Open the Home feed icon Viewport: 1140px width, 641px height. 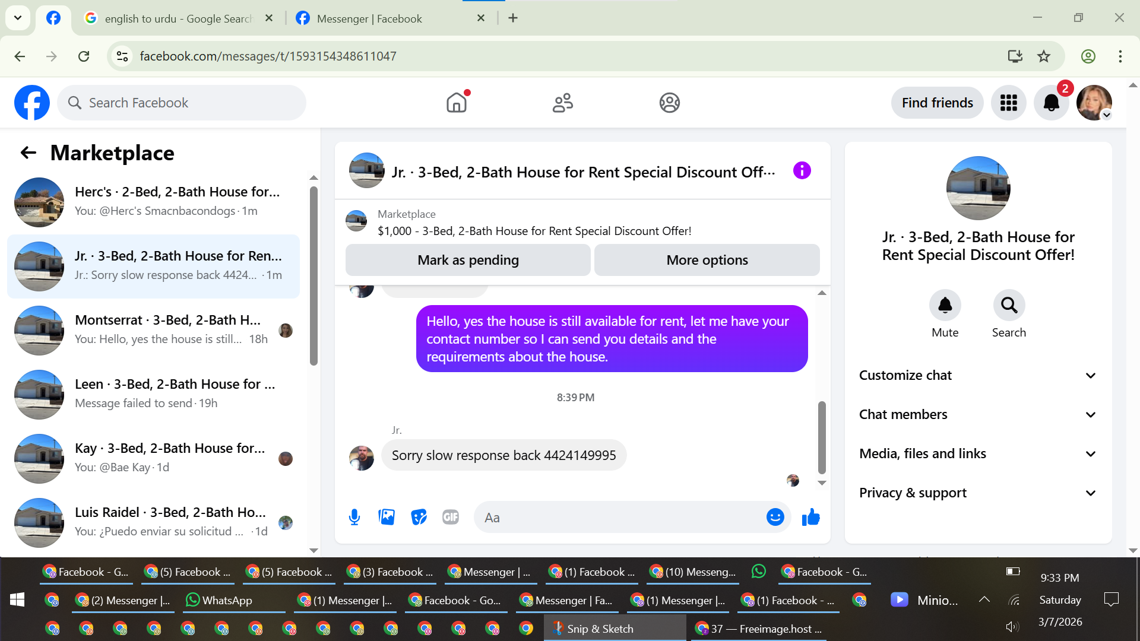pos(457,103)
